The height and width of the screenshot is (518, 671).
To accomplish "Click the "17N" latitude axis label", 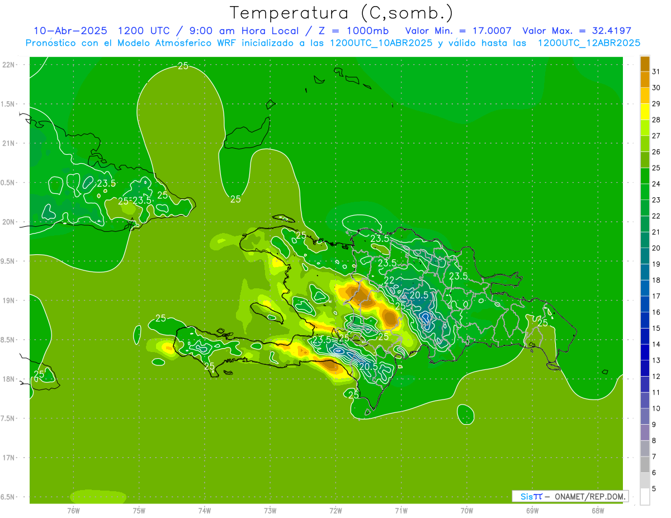I will (10, 458).
